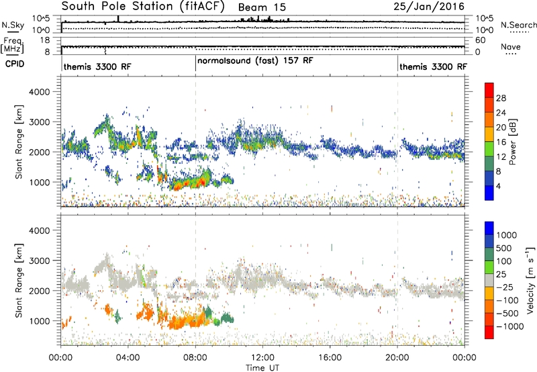Click the 'Freq. [MHz]' axis label
The image size is (537, 372).
[13, 45]
